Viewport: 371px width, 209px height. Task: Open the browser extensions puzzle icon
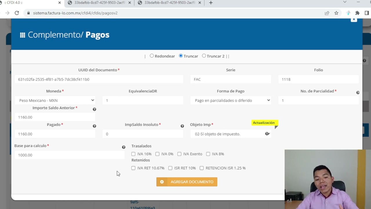click(x=357, y=13)
